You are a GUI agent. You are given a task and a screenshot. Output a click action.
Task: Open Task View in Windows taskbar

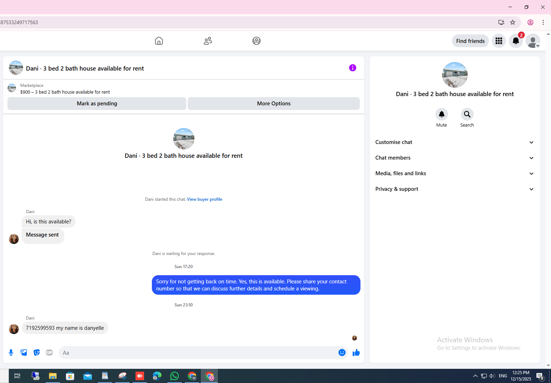[17, 376]
